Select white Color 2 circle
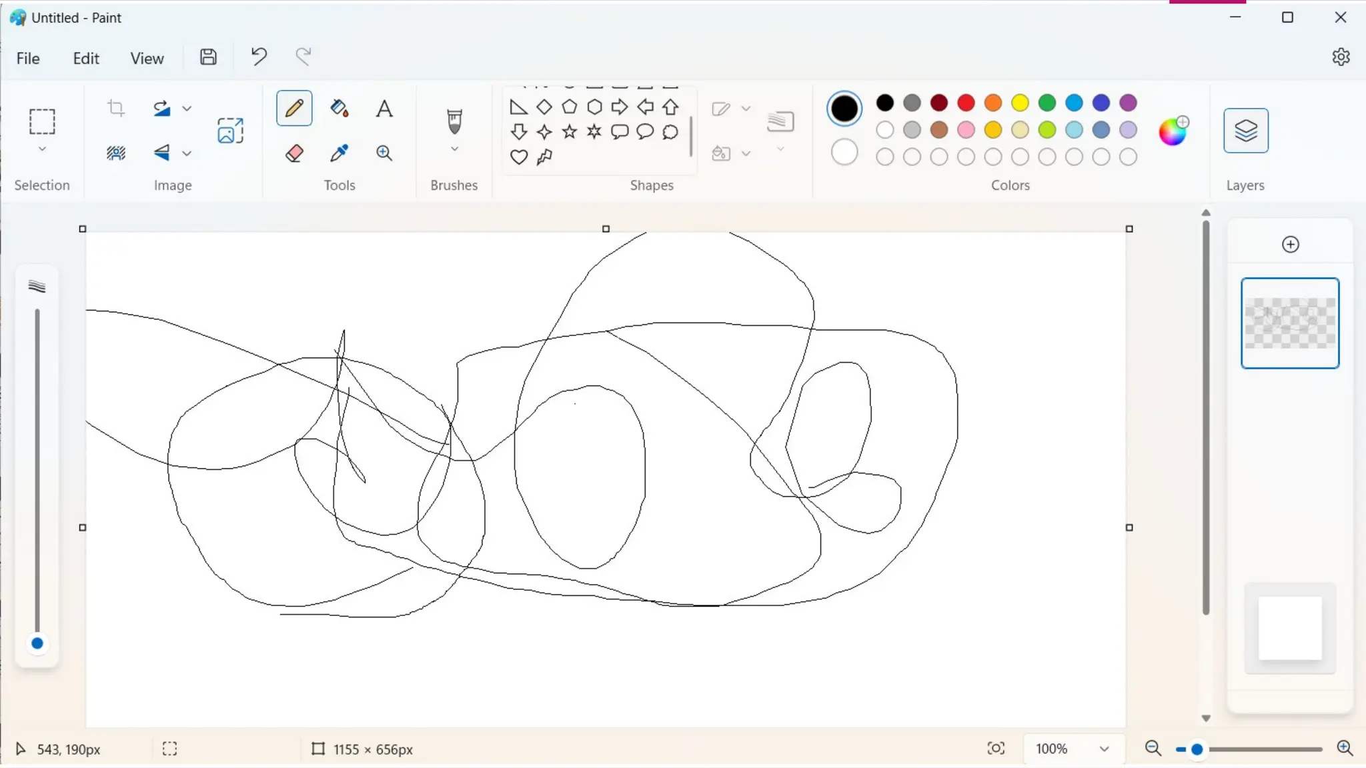Viewport: 1366px width, 768px height. 844,153
